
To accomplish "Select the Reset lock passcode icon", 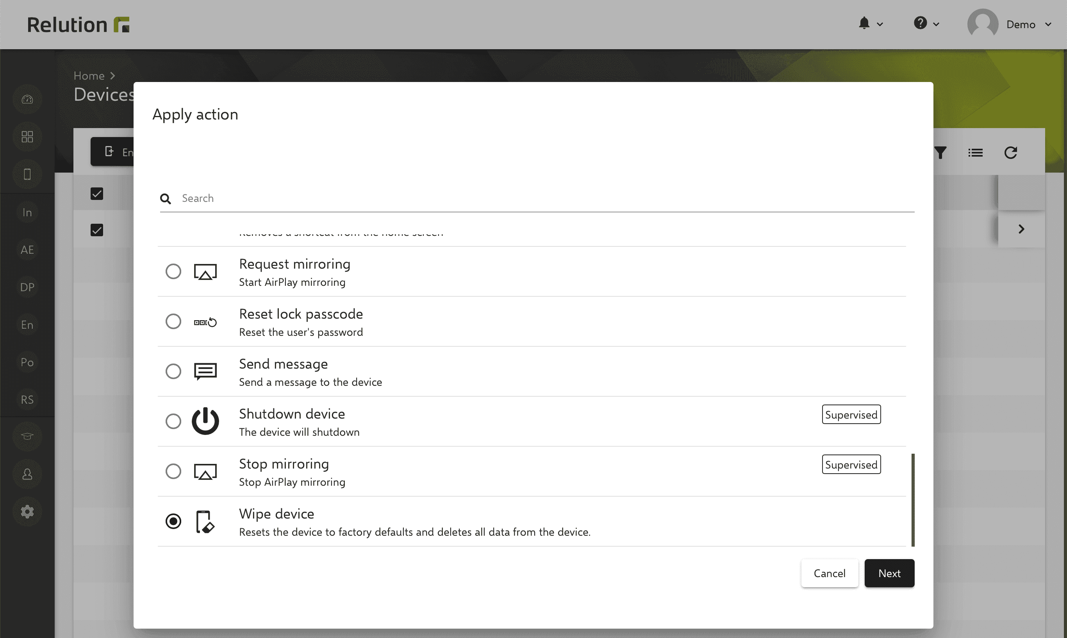I will pyautogui.click(x=205, y=321).
